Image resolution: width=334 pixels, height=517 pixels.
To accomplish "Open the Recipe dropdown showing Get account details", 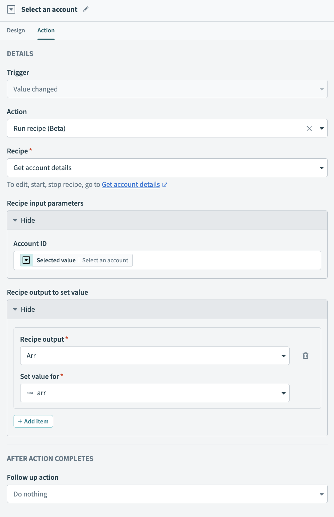I will (x=321, y=168).
